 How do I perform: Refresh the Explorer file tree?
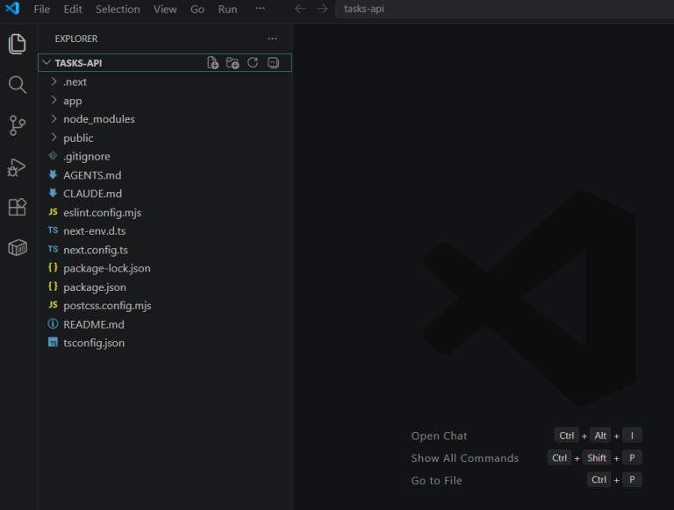click(253, 63)
